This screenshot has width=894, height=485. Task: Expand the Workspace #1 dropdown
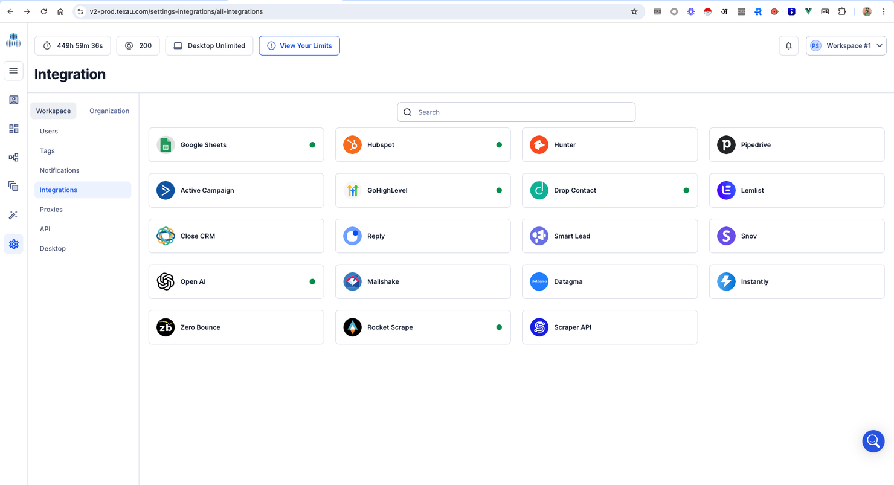(846, 46)
